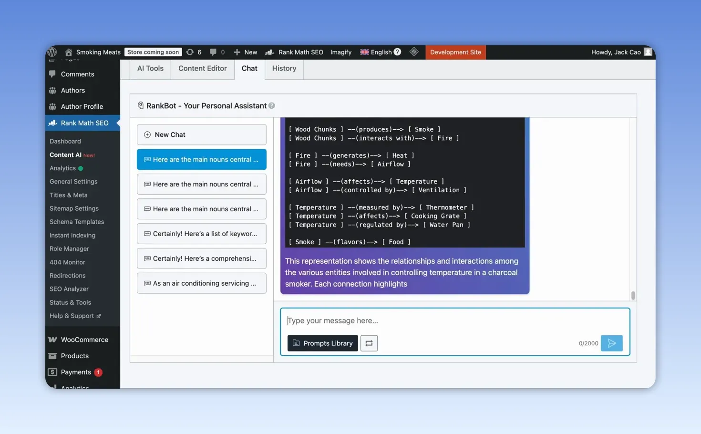
Task: Open SEO Analyzer
Action: click(x=69, y=289)
